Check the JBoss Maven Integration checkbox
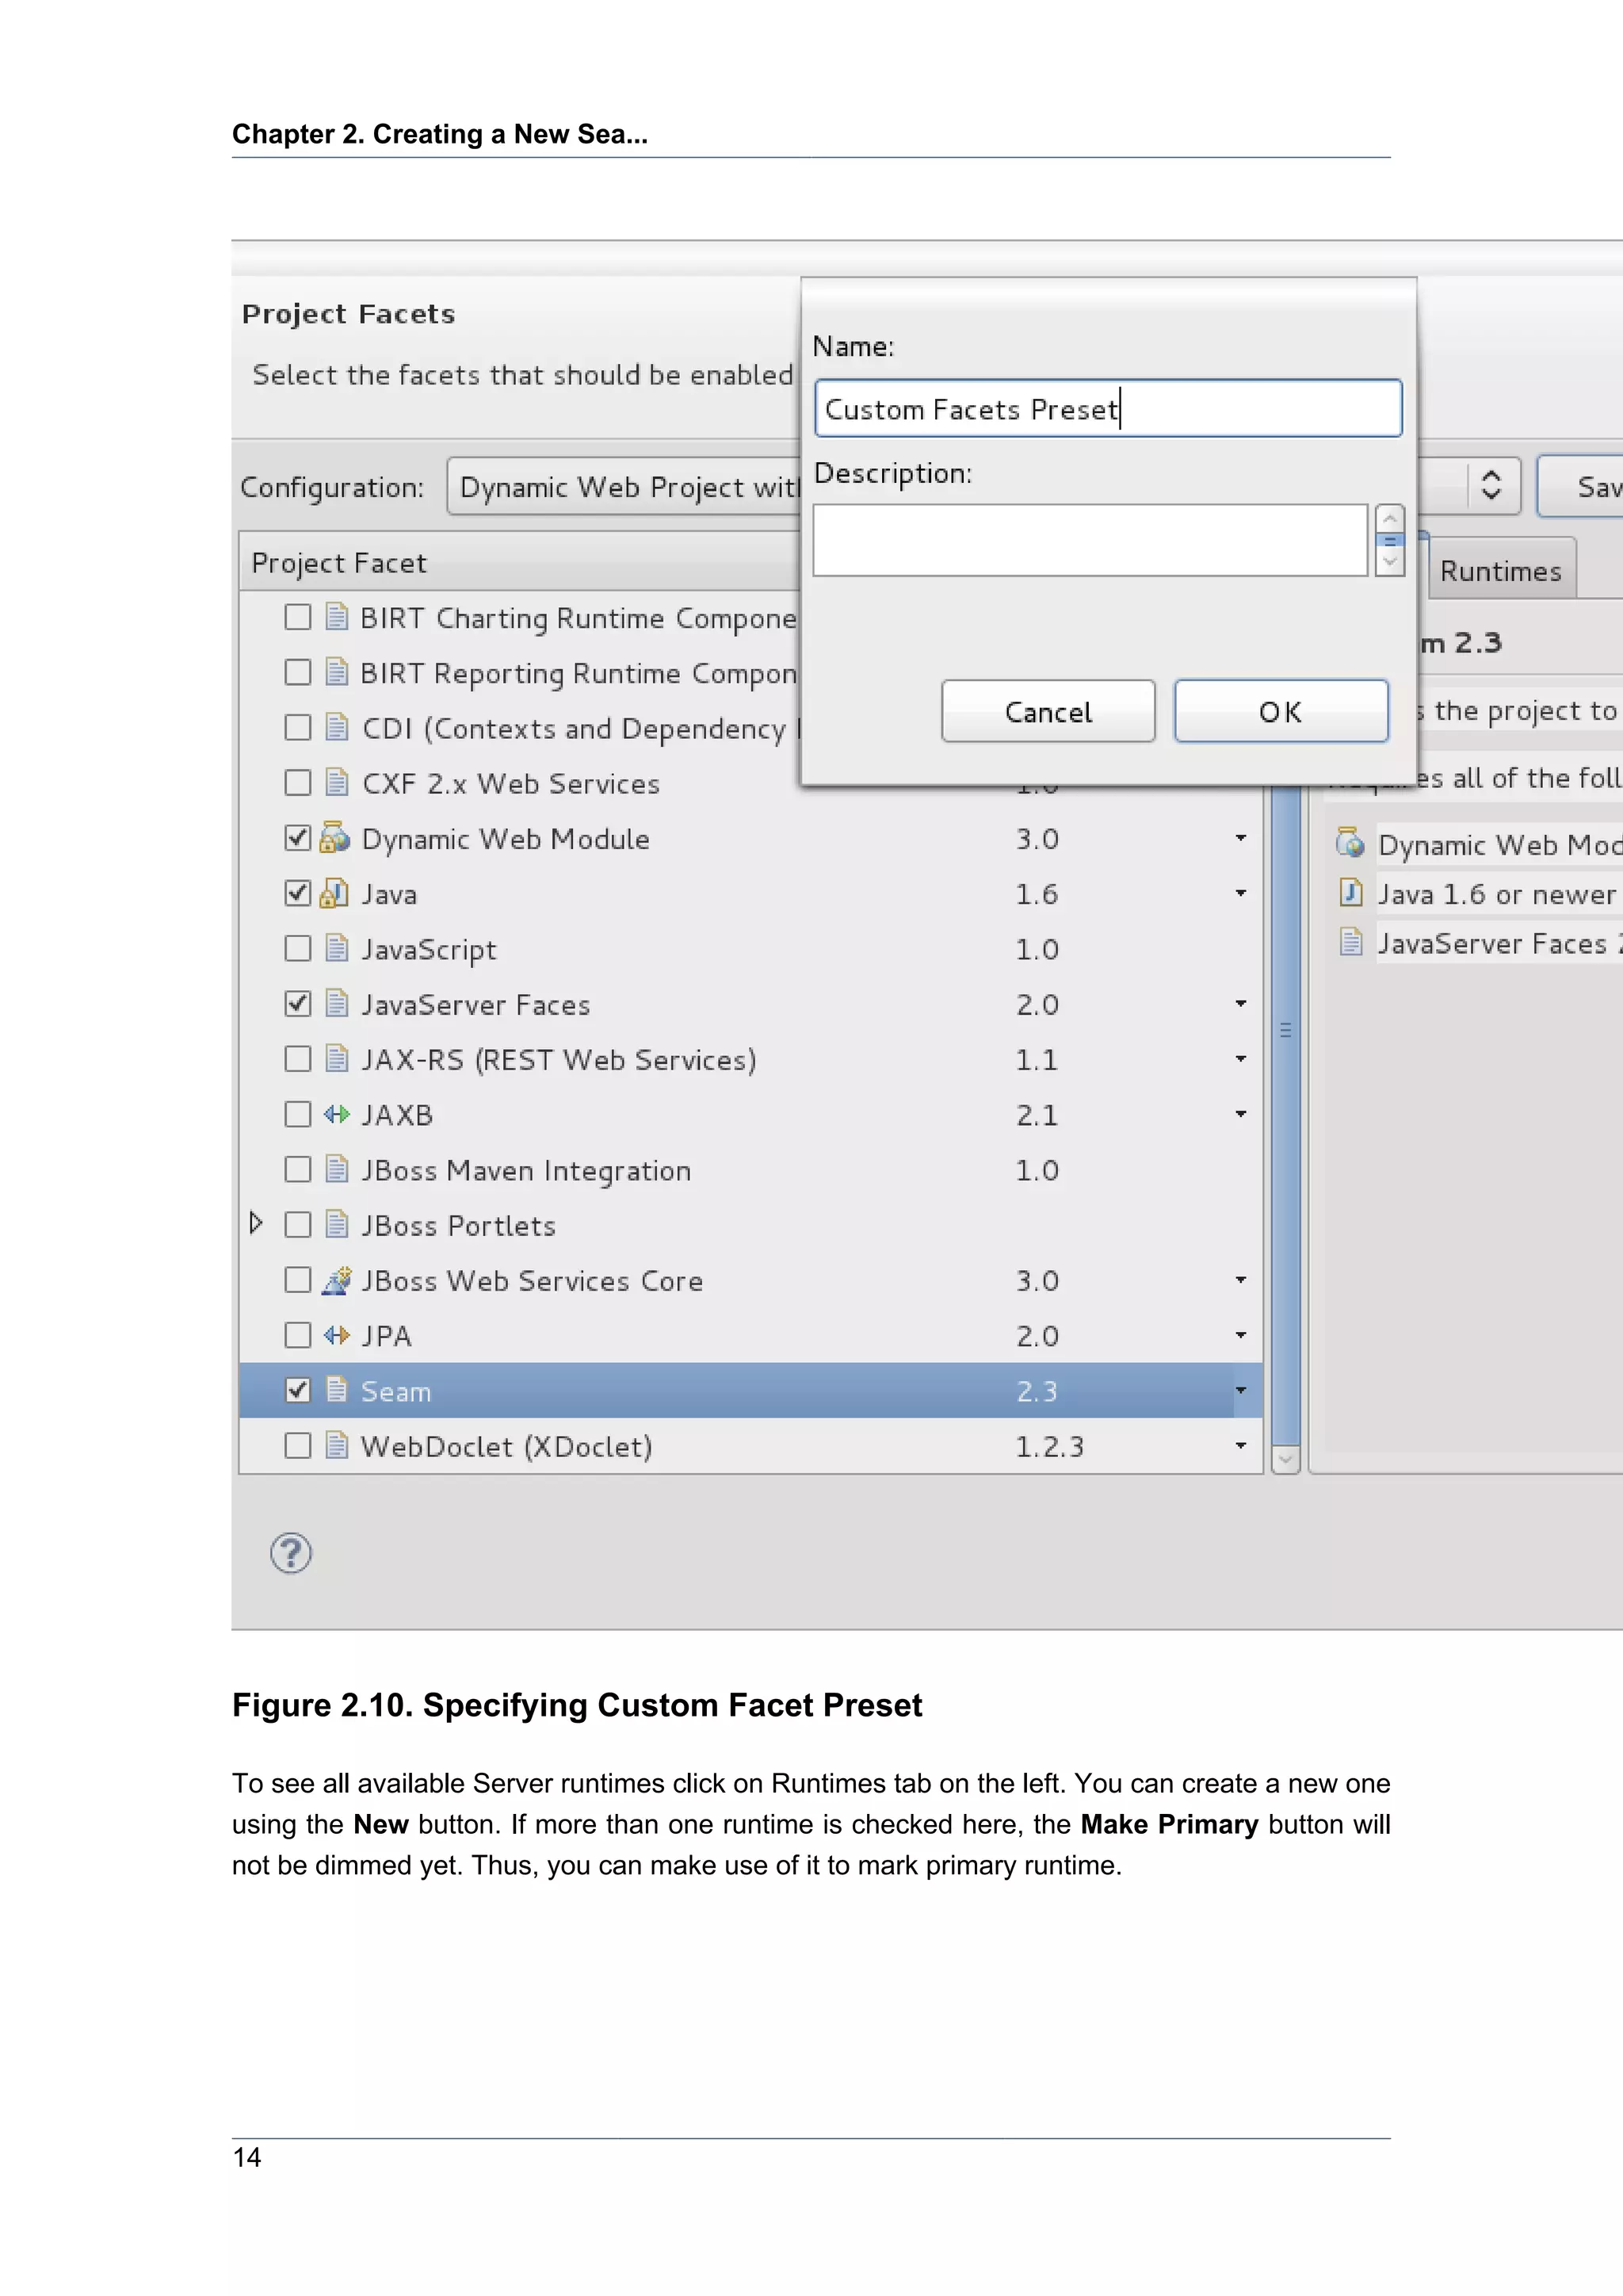 [298, 1169]
